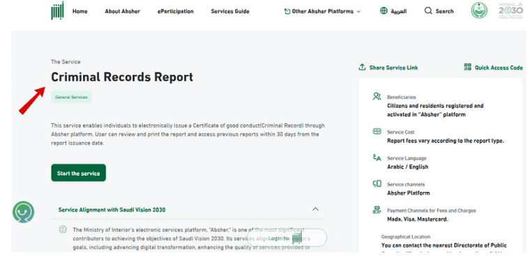This screenshot has width=532, height=258.
Task: Click the Share Service Link upload icon
Action: tap(362, 67)
